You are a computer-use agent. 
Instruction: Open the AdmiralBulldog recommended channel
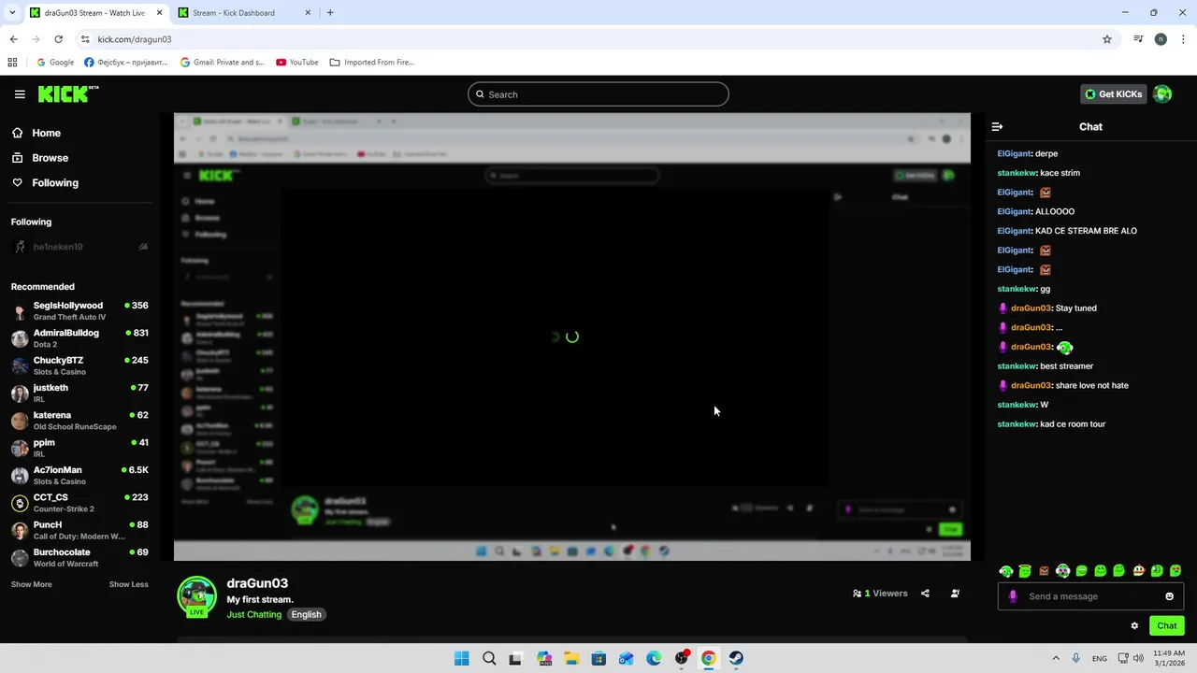click(x=79, y=338)
